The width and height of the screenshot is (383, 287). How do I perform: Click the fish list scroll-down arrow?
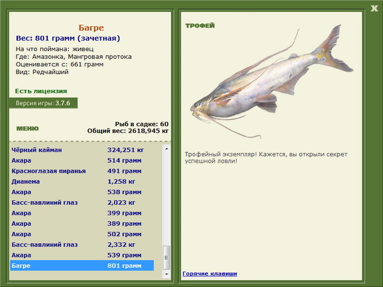tap(167, 274)
